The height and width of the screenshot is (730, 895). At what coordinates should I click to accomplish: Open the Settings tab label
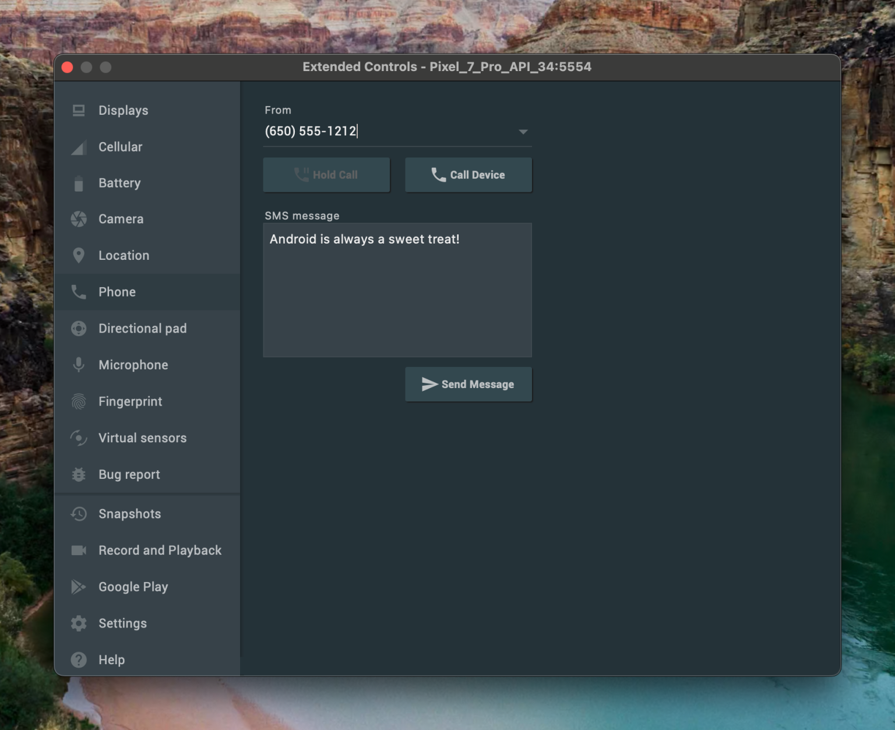[x=123, y=623]
